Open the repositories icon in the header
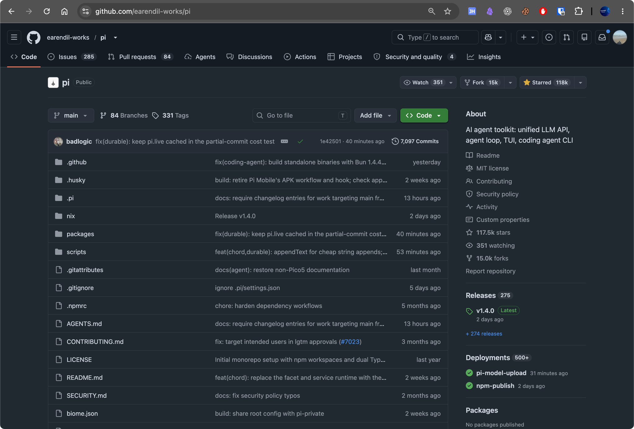The width and height of the screenshot is (634, 429). pos(584,37)
